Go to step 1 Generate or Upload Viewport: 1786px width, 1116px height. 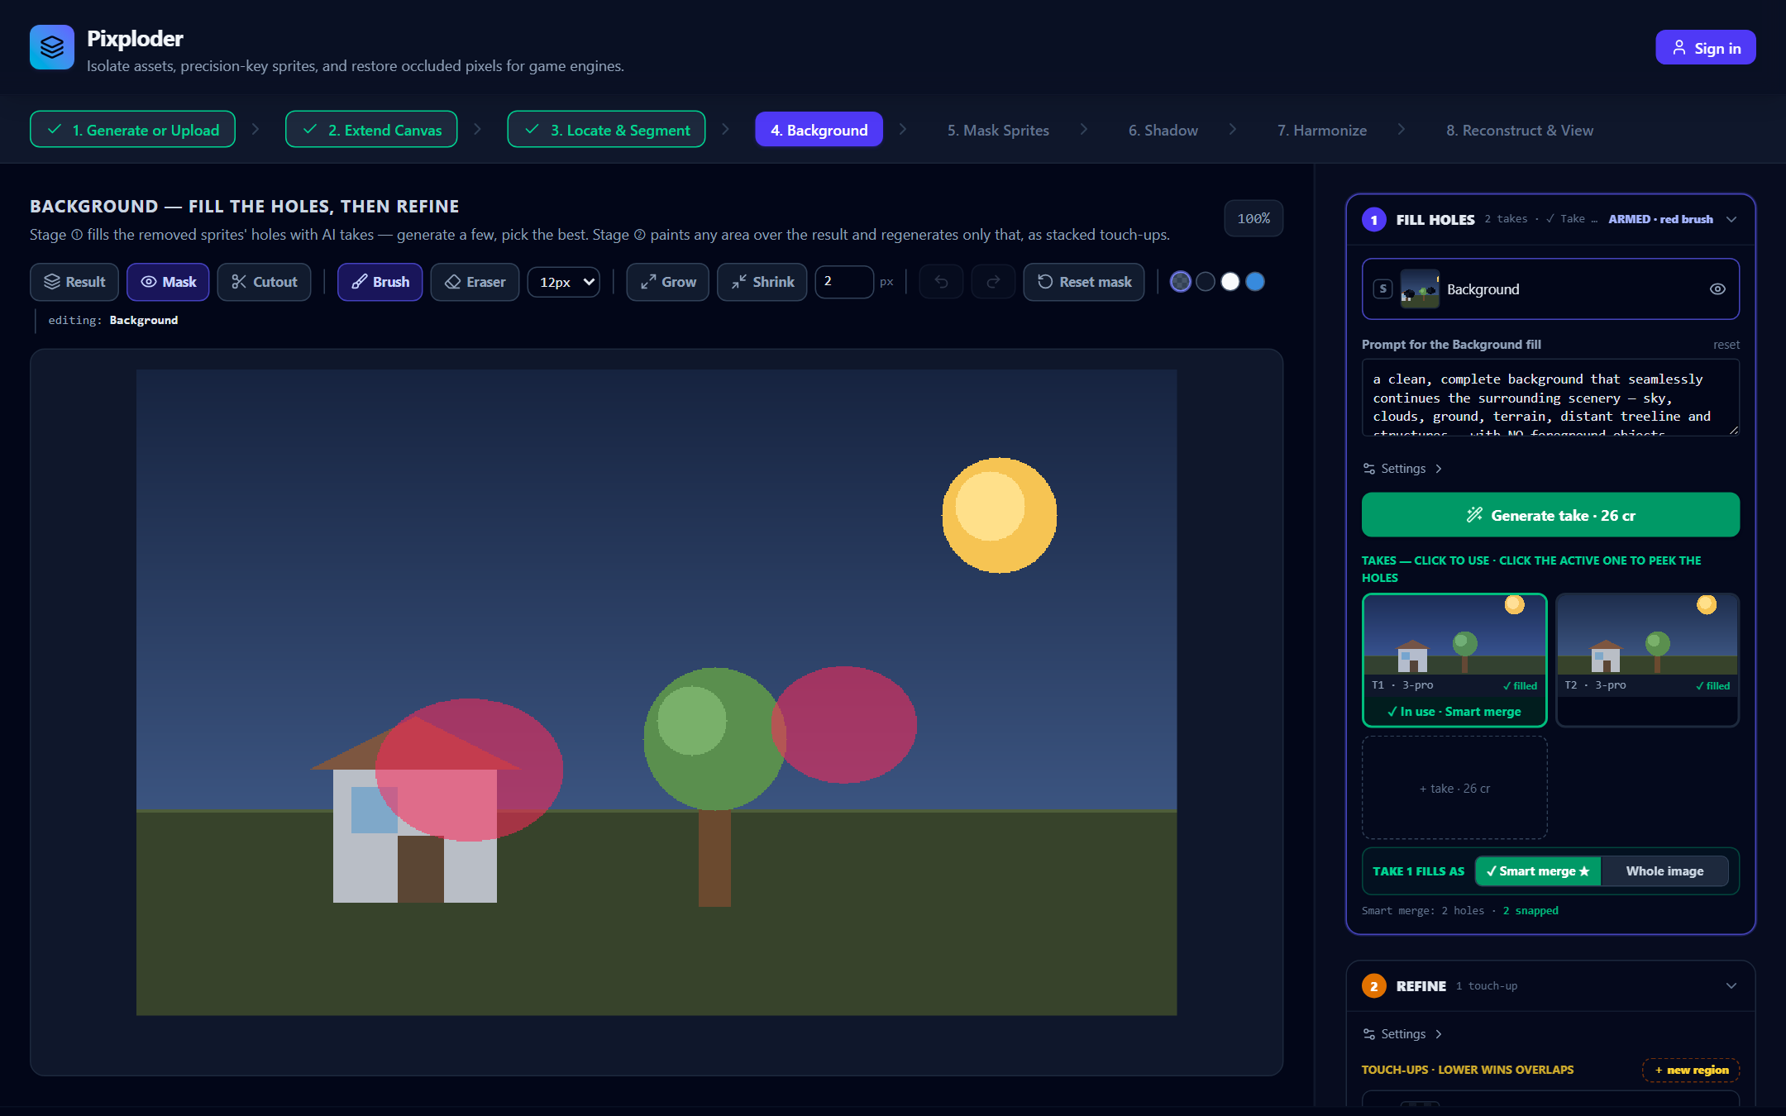pyautogui.click(x=132, y=130)
